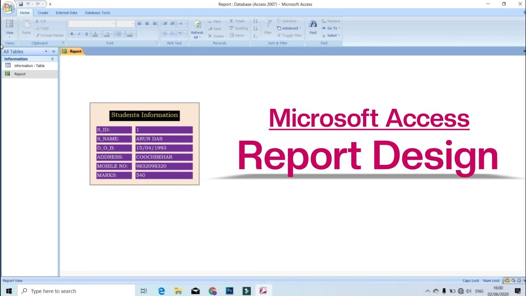The height and width of the screenshot is (296, 526).
Task: Click the Left-to-Right text direction icon
Action: pyautogui.click(x=181, y=24)
